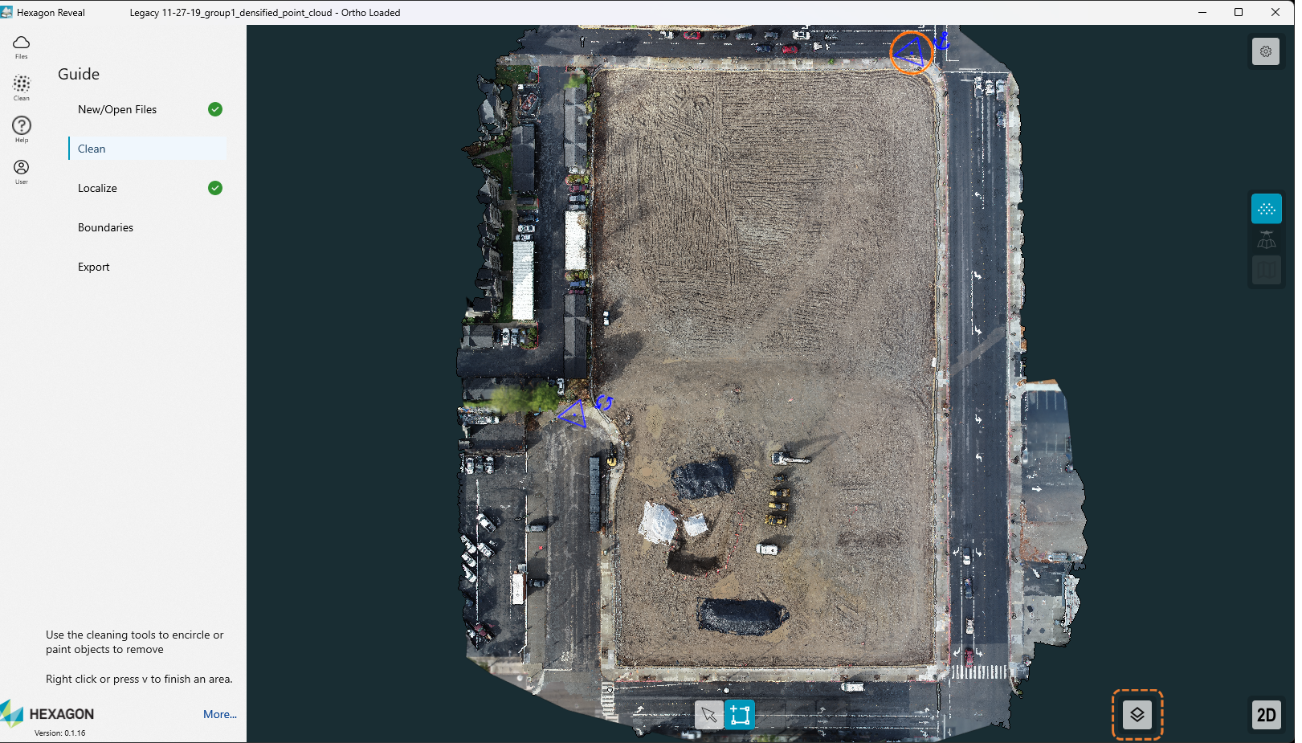Open Help from the sidebar
This screenshot has width=1302, height=743.
pos(21,129)
